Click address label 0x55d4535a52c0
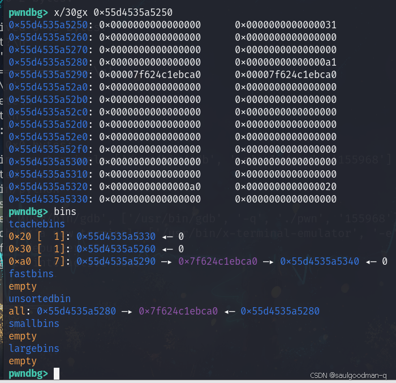 48,112
